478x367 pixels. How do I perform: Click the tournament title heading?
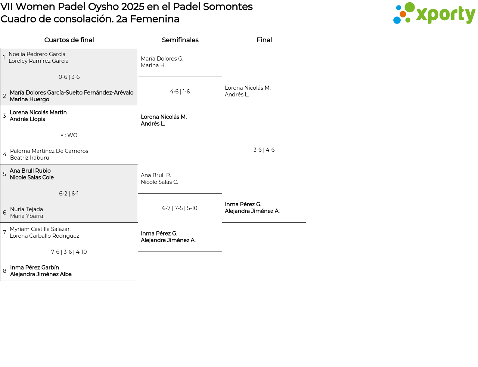coord(127,7)
